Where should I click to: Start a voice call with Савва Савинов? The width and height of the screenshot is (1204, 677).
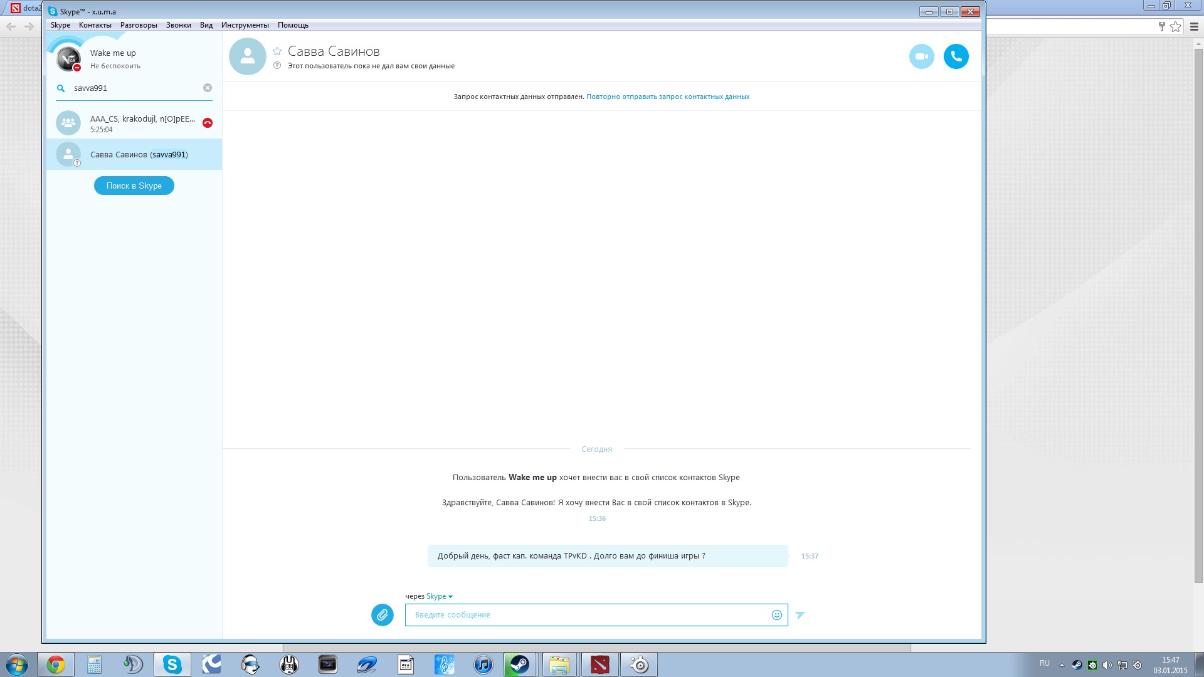(956, 56)
